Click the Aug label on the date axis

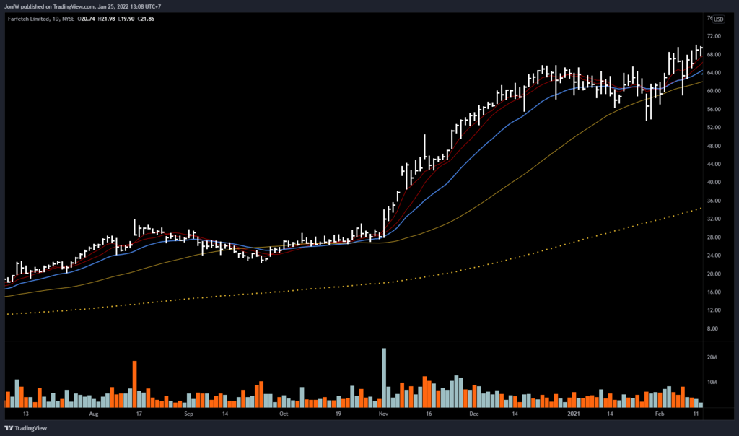coord(93,415)
